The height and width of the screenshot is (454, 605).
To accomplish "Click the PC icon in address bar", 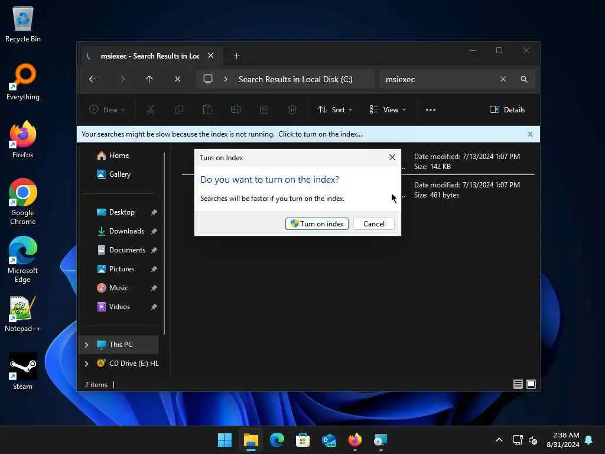I will [x=208, y=79].
